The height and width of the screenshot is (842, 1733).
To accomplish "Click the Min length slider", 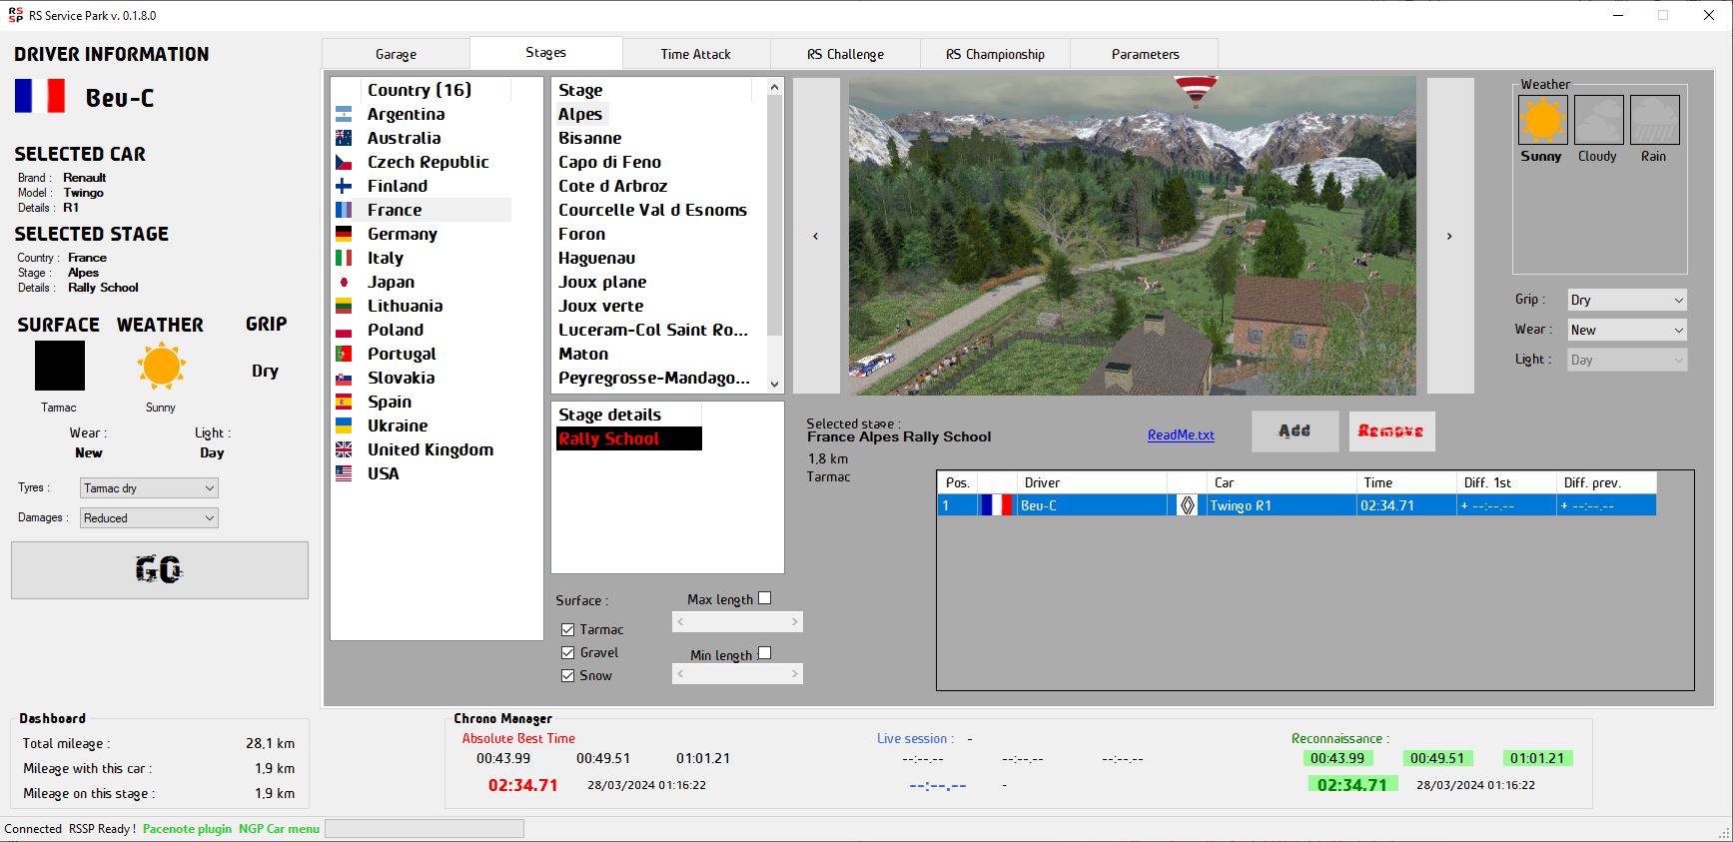I will coord(737,674).
